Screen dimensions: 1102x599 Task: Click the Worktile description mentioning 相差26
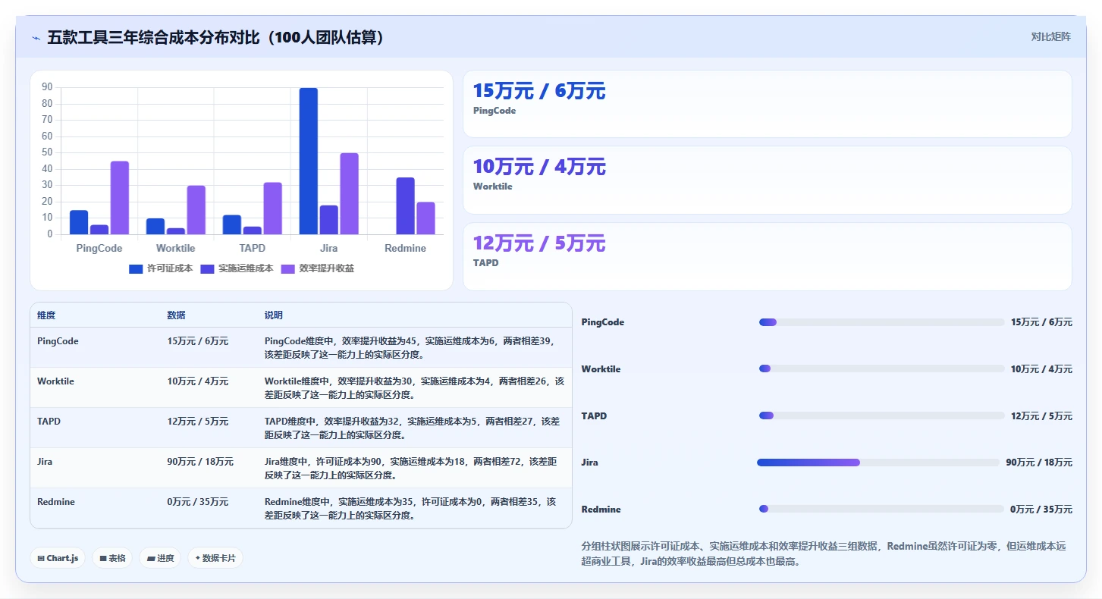click(x=414, y=387)
